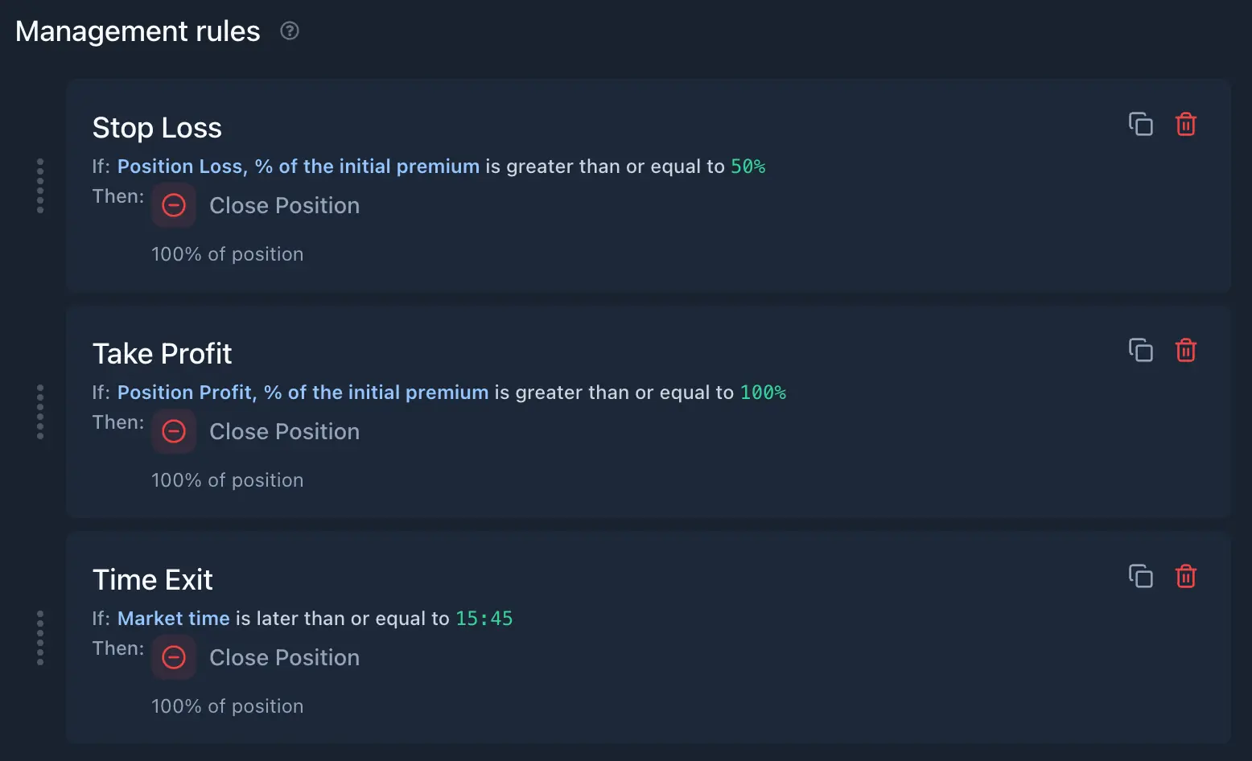Delete the Time Exit rule

[x=1186, y=577]
